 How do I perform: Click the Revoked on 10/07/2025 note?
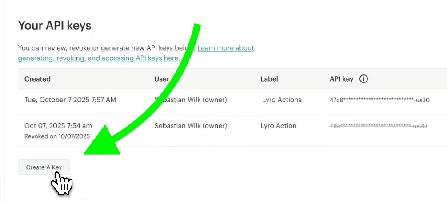tap(57, 136)
